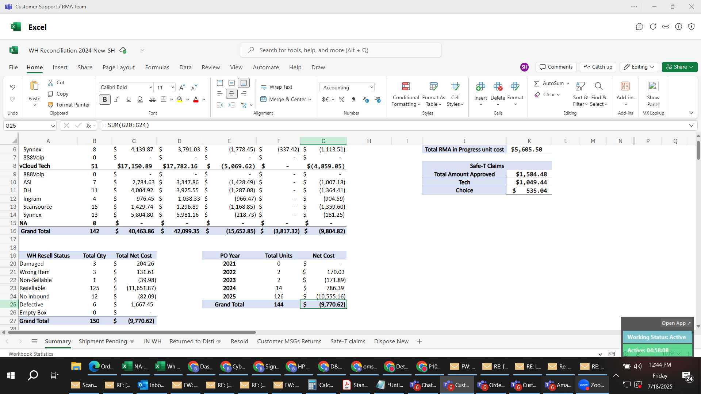Add a new sheet with plus button

point(420,341)
